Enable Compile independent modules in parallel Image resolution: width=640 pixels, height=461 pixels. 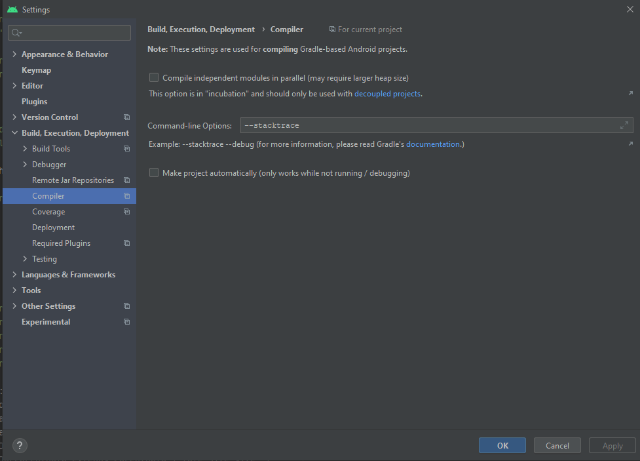(x=154, y=77)
